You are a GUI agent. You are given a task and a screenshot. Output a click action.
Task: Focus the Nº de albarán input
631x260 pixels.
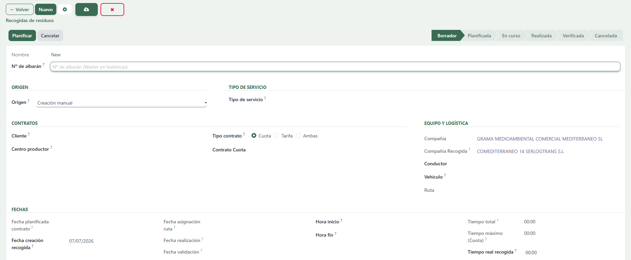[335, 67]
